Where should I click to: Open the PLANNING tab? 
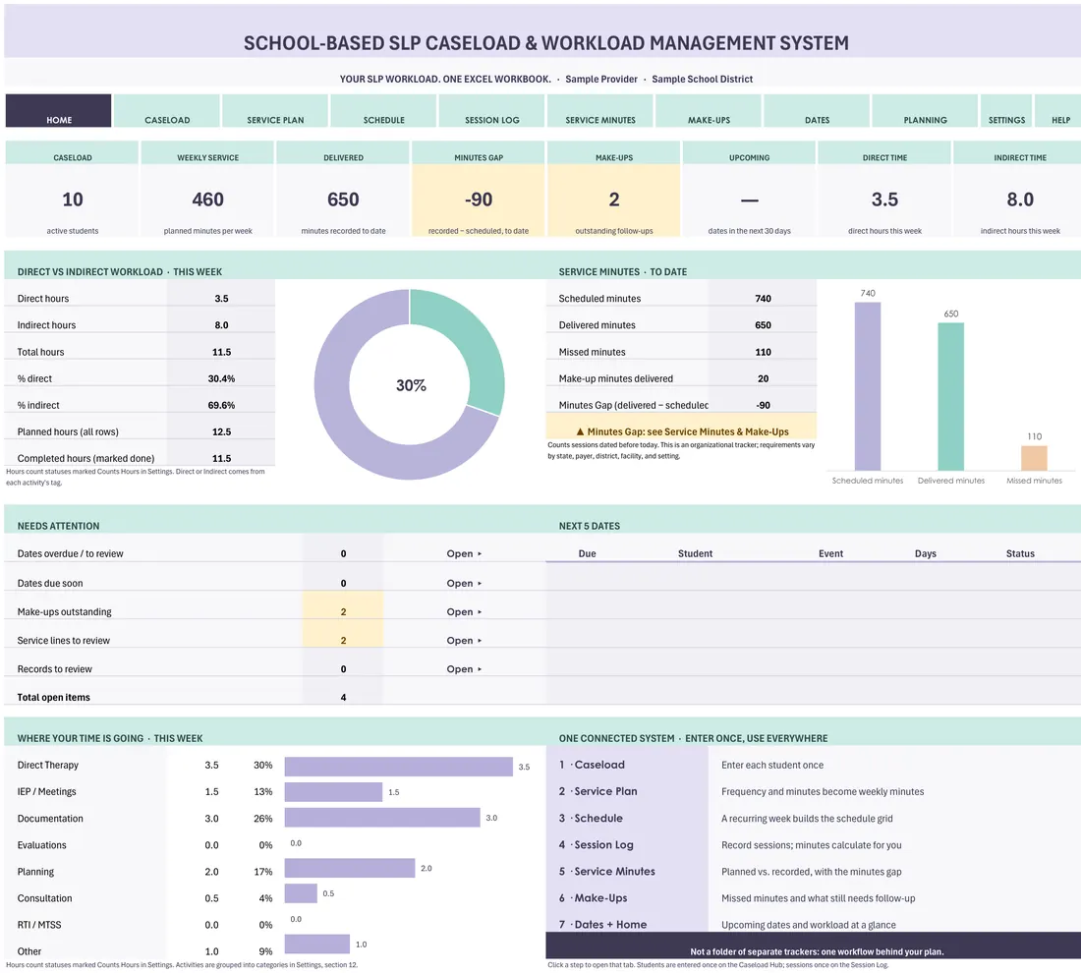coord(925,111)
